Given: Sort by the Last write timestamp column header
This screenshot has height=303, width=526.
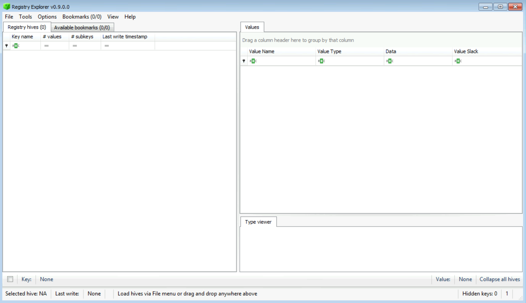Looking at the screenshot, I should (128, 37).
